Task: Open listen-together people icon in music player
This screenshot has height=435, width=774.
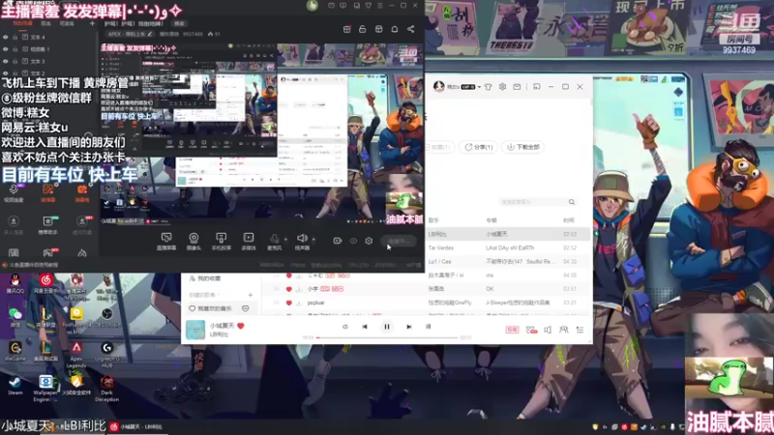Action: coord(563,330)
